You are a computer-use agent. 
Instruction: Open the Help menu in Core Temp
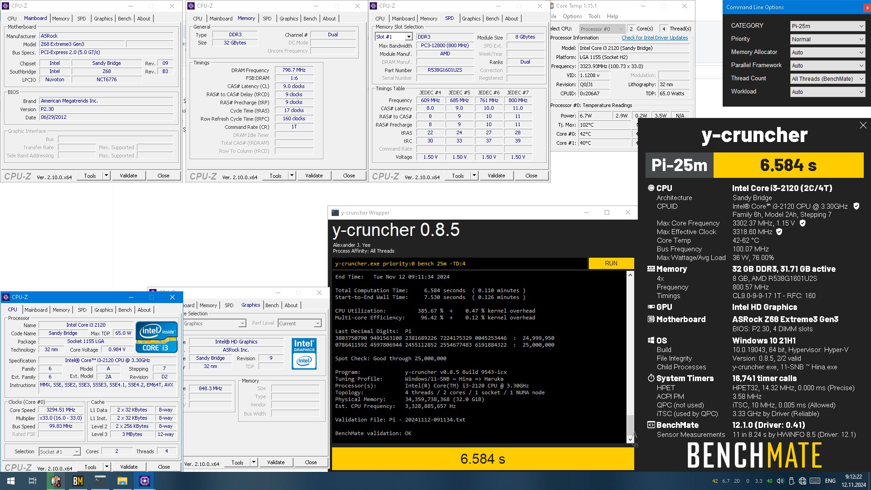[x=612, y=16]
